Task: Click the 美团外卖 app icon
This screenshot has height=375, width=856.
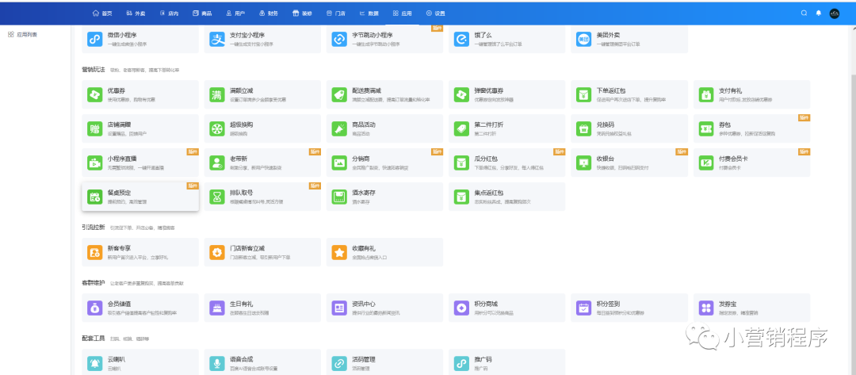Action: [x=584, y=40]
